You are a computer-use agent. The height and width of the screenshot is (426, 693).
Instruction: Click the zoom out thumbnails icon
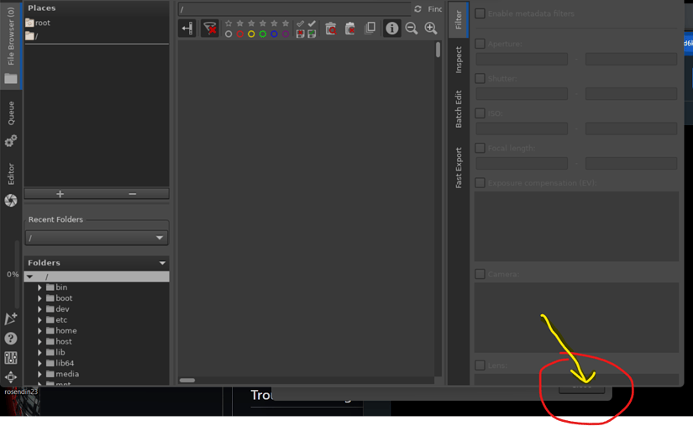[x=412, y=29]
